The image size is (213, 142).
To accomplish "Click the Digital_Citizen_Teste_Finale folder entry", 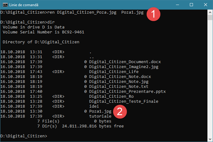I will coord(124,101).
